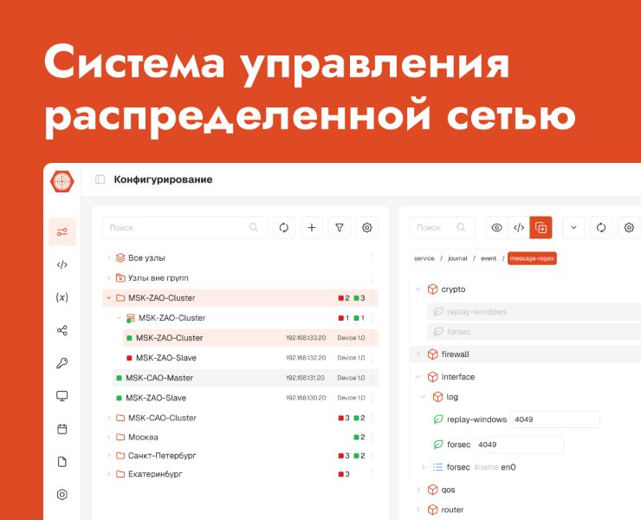Collapse the log subsection
Screen dimensions: 641x520
click(x=424, y=397)
